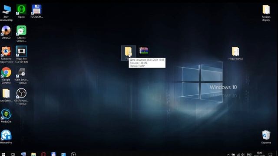Image resolution: width=278 pixels, height=156 pixels.
Task: Open File Explorer from the taskbar
Action: pyautogui.click(x=33, y=154)
